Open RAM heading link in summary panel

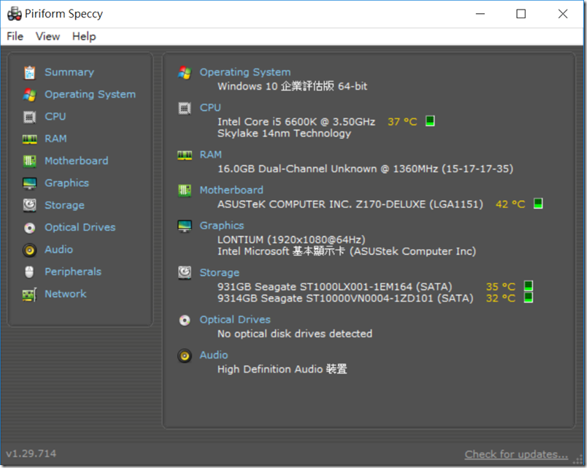pyautogui.click(x=211, y=155)
